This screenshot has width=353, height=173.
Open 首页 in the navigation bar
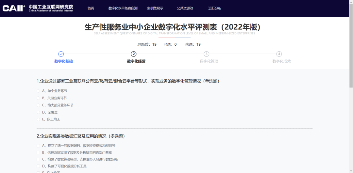click(x=91, y=8)
